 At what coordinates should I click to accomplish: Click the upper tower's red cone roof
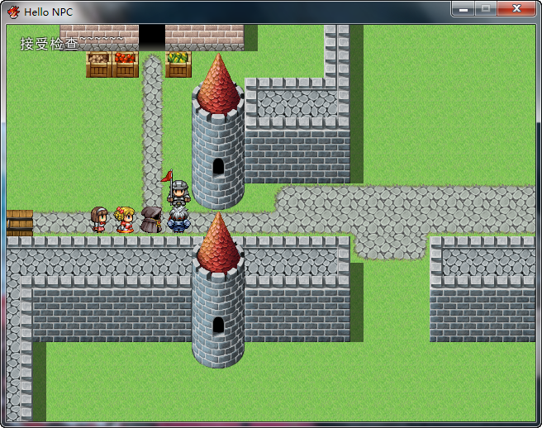click(218, 85)
